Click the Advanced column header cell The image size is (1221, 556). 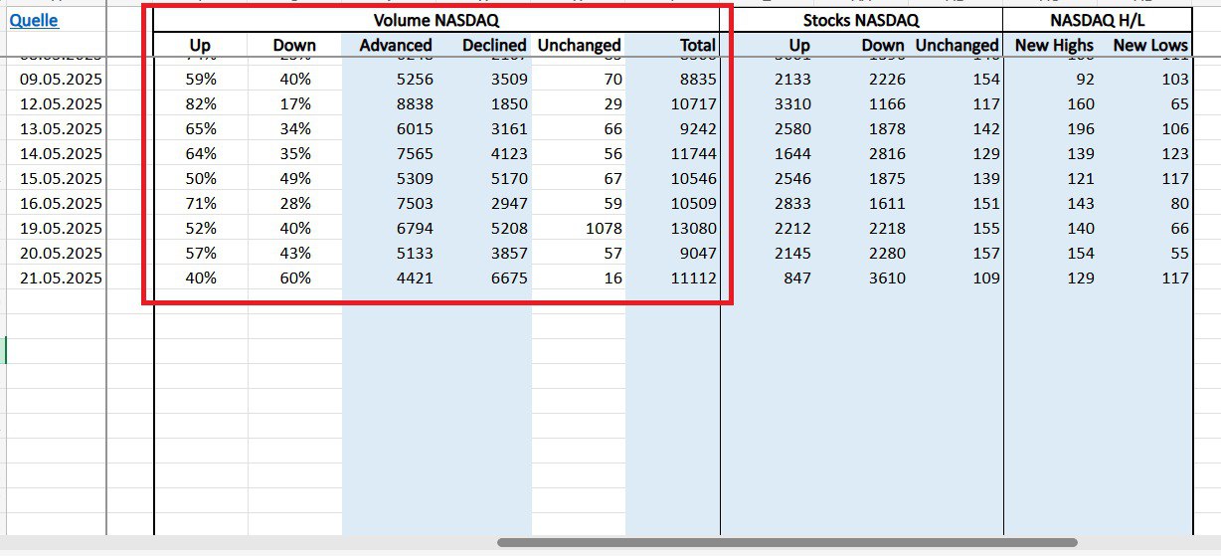coord(395,45)
